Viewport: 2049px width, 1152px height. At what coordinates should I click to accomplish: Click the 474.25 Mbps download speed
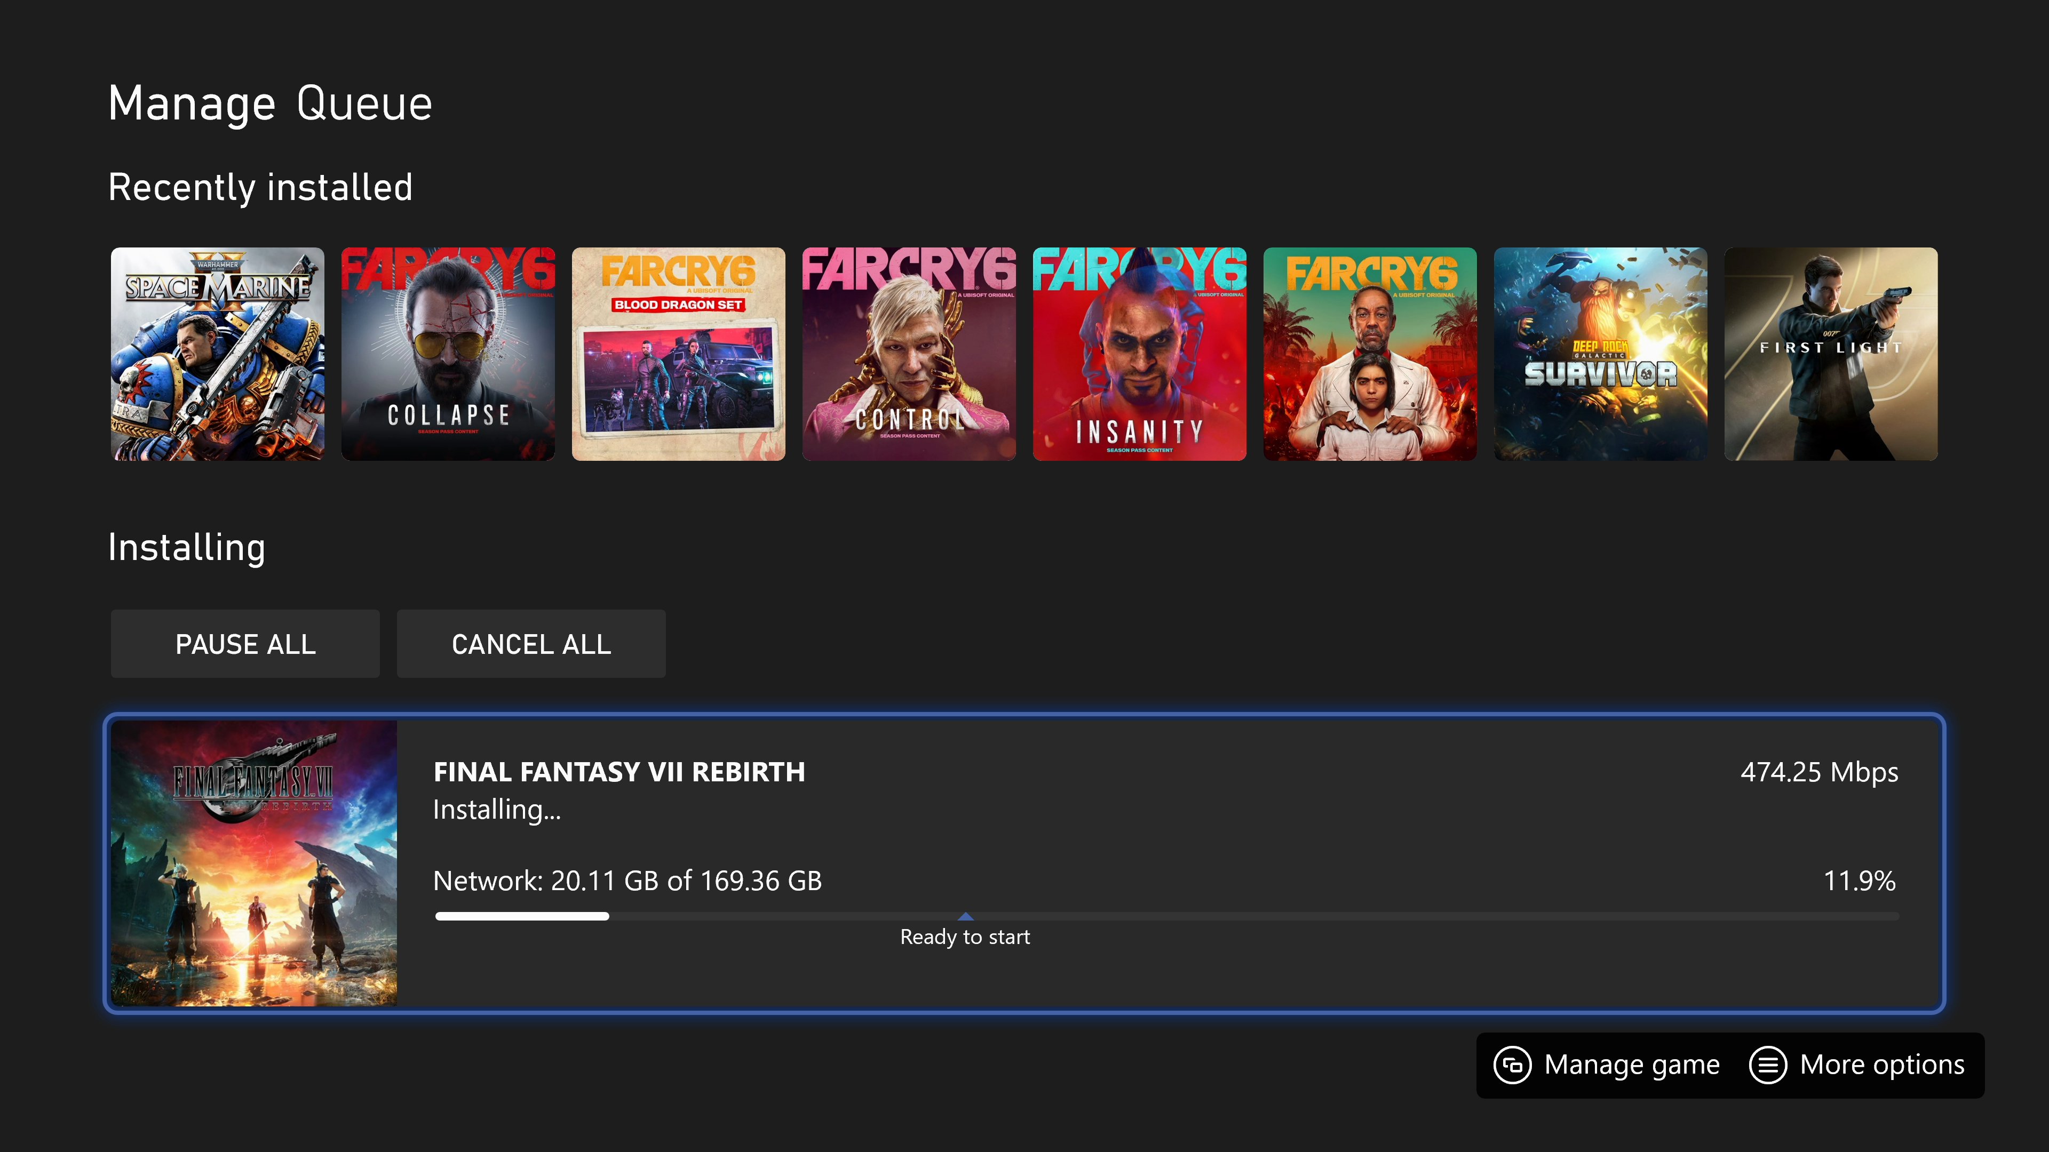[x=1819, y=772]
